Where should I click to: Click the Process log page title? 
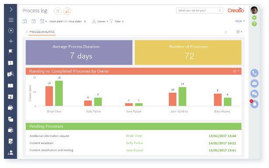35,11
